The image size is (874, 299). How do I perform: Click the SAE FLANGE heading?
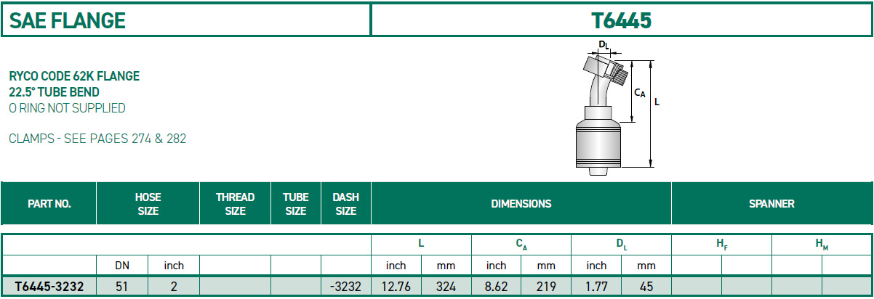coord(68,20)
